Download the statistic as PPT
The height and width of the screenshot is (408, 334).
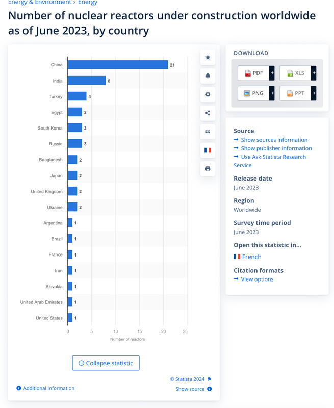(296, 93)
